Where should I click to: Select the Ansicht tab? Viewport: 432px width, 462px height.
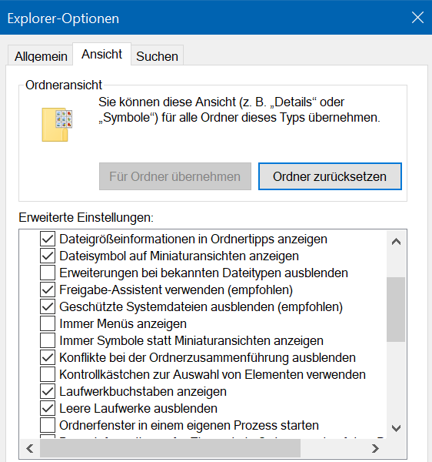click(101, 54)
